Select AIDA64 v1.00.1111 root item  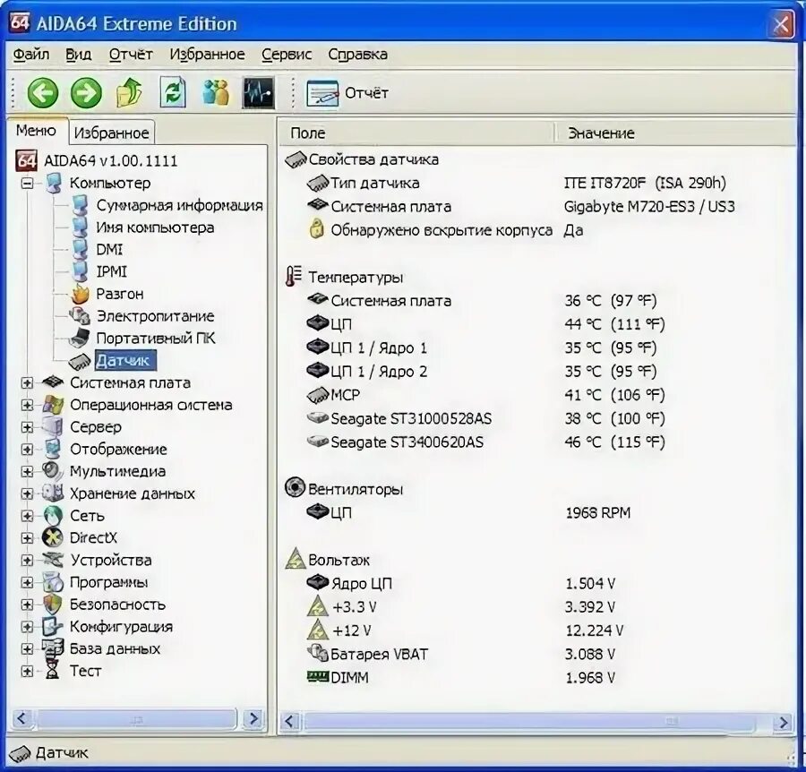[110, 161]
